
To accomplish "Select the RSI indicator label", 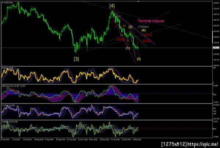I will pyautogui.click(x=8, y=68).
